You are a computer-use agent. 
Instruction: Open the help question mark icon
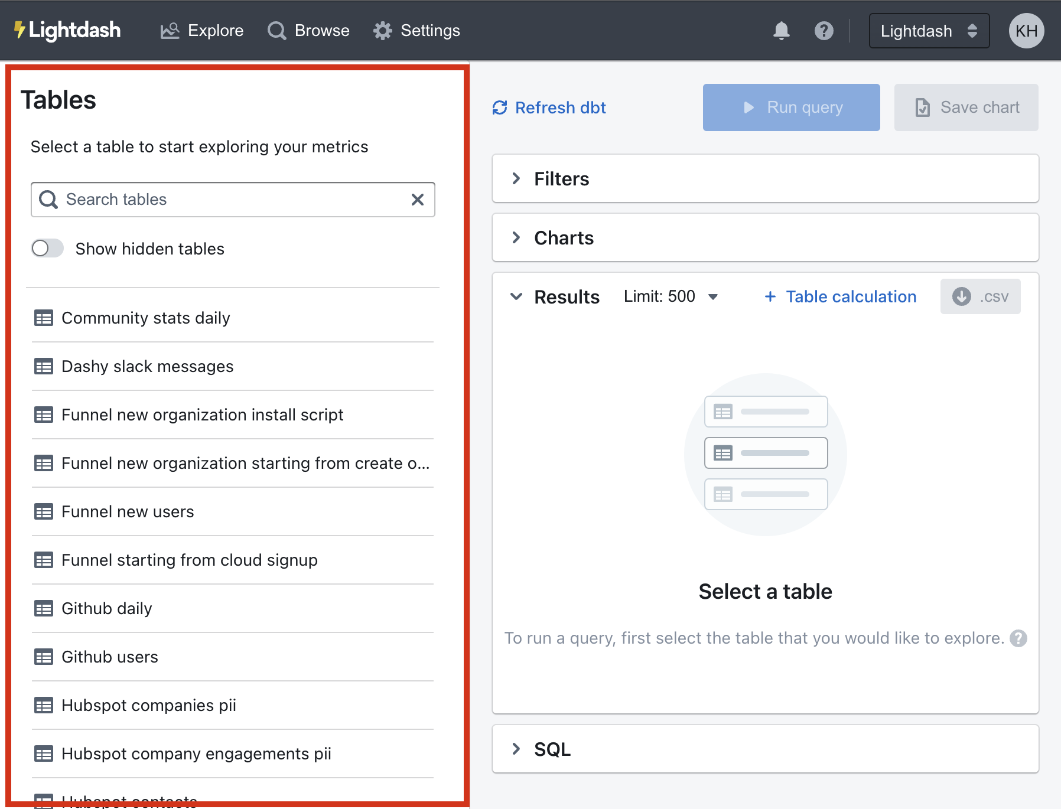(824, 31)
